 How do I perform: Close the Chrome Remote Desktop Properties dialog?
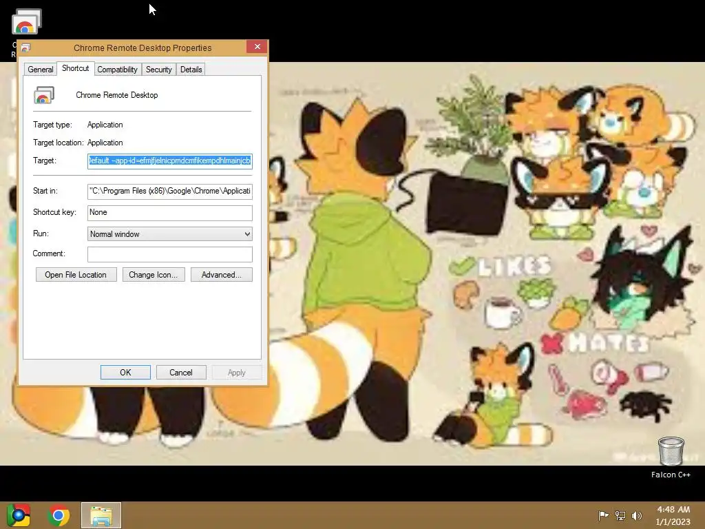point(257,47)
